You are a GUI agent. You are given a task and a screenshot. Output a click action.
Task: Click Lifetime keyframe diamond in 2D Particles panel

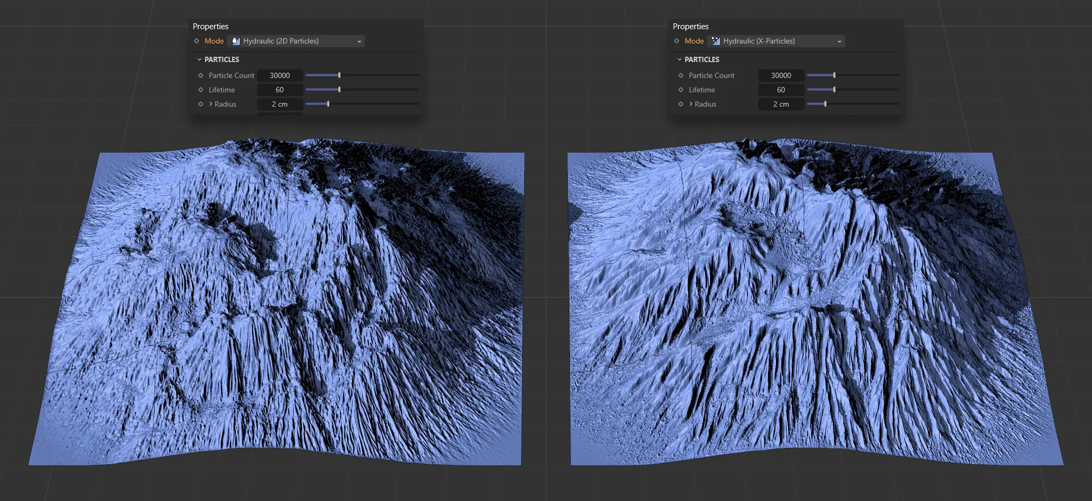coord(201,90)
